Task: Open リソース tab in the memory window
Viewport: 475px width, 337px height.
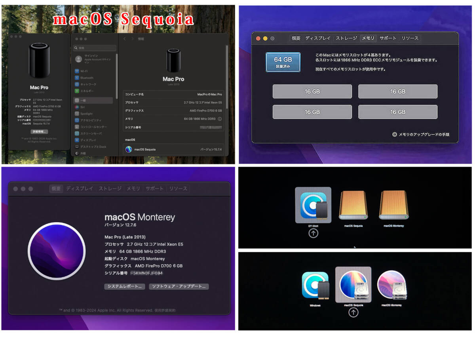Action: tap(410, 38)
